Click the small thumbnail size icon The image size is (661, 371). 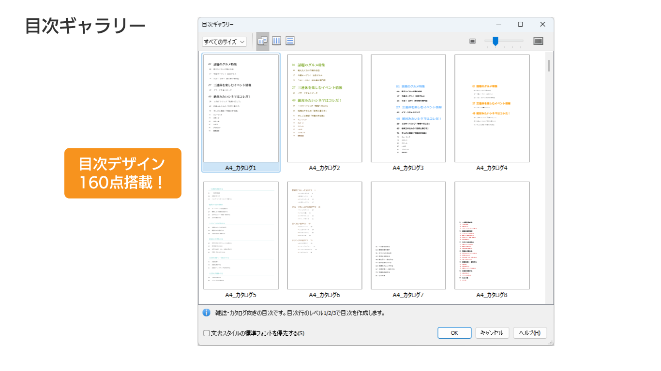pyautogui.click(x=473, y=42)
